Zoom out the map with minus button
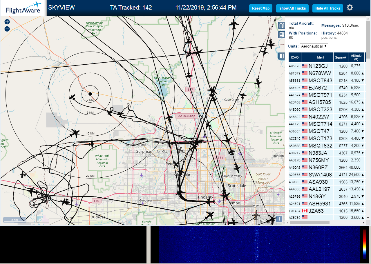 [7, 29]
